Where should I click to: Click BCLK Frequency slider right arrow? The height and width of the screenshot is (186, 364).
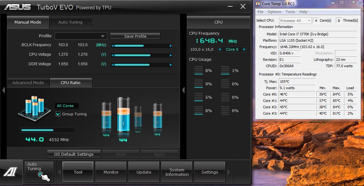(x=171, y=46)
